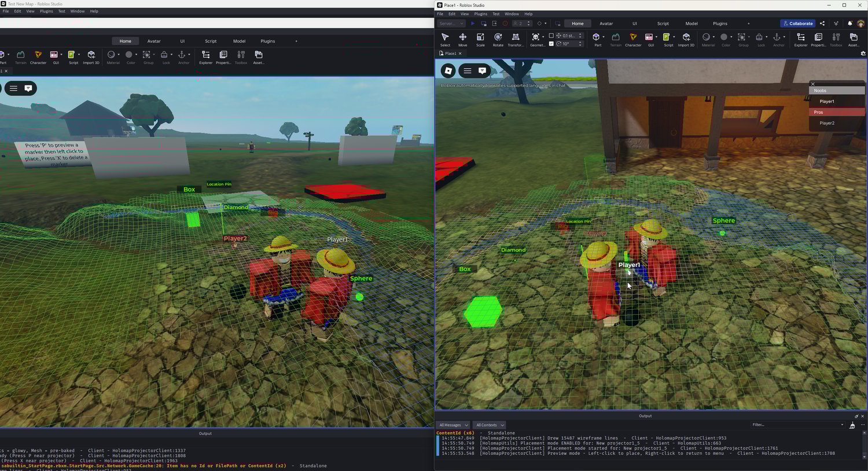This screenshot has height=471, width=868.
Task: Open the Plugins tab in Place1 window
Action: (720, 24)
